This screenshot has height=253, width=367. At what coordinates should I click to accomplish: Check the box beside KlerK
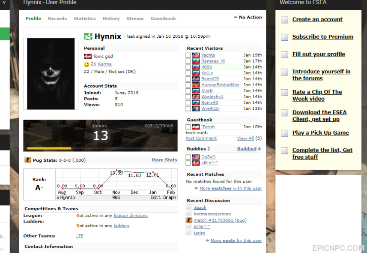point(188,91)
